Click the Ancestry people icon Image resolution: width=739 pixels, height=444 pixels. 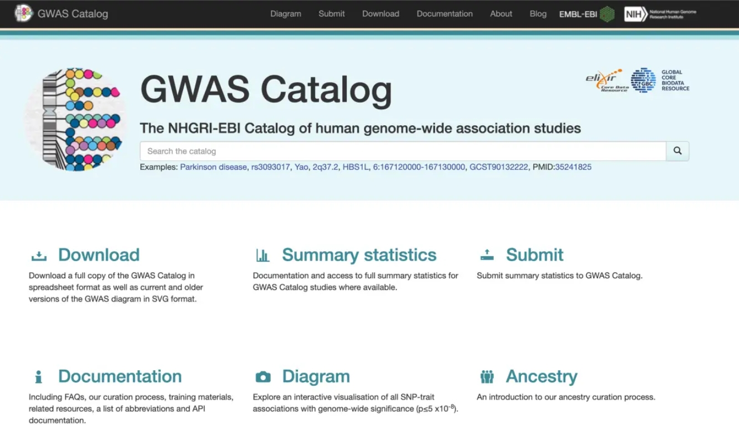487,377
